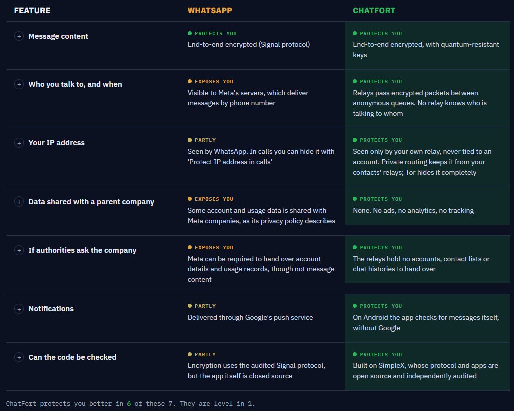Click the PARTLY status badge for IP address
514x411 pixels.
point(202,140)
